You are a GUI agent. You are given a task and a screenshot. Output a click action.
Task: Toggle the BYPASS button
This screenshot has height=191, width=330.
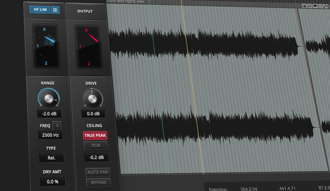click(98, 183)
